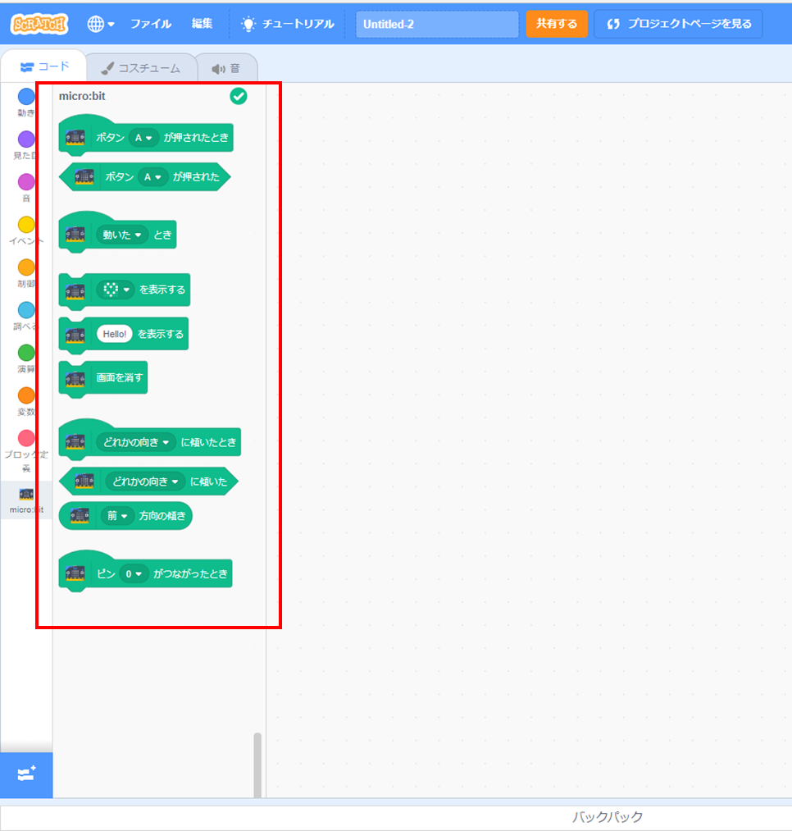
Task: Open the 動いた gesture dropdown
Action: [122, 235]
